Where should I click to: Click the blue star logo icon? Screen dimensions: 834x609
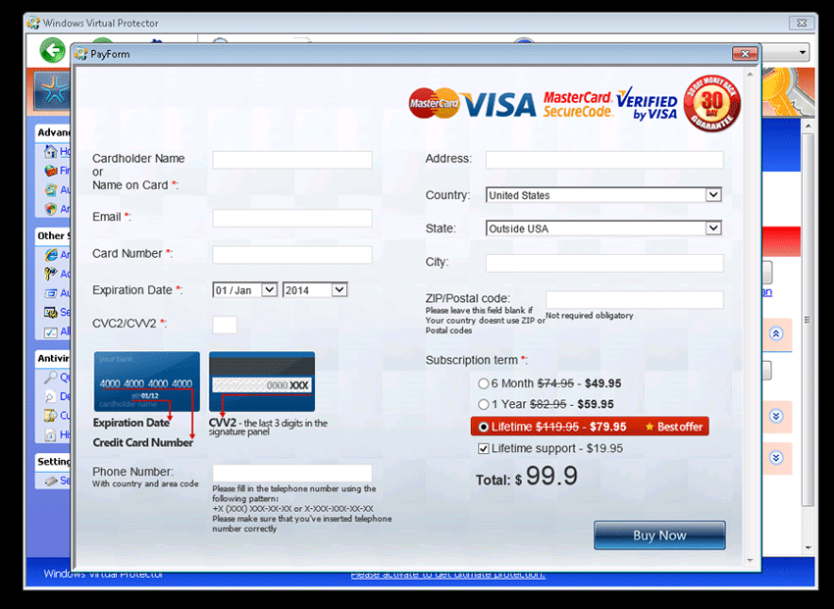[x=51, y=91]
